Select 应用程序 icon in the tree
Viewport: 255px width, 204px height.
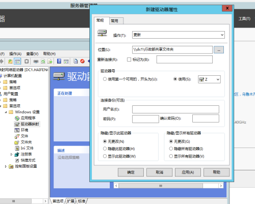17,118
